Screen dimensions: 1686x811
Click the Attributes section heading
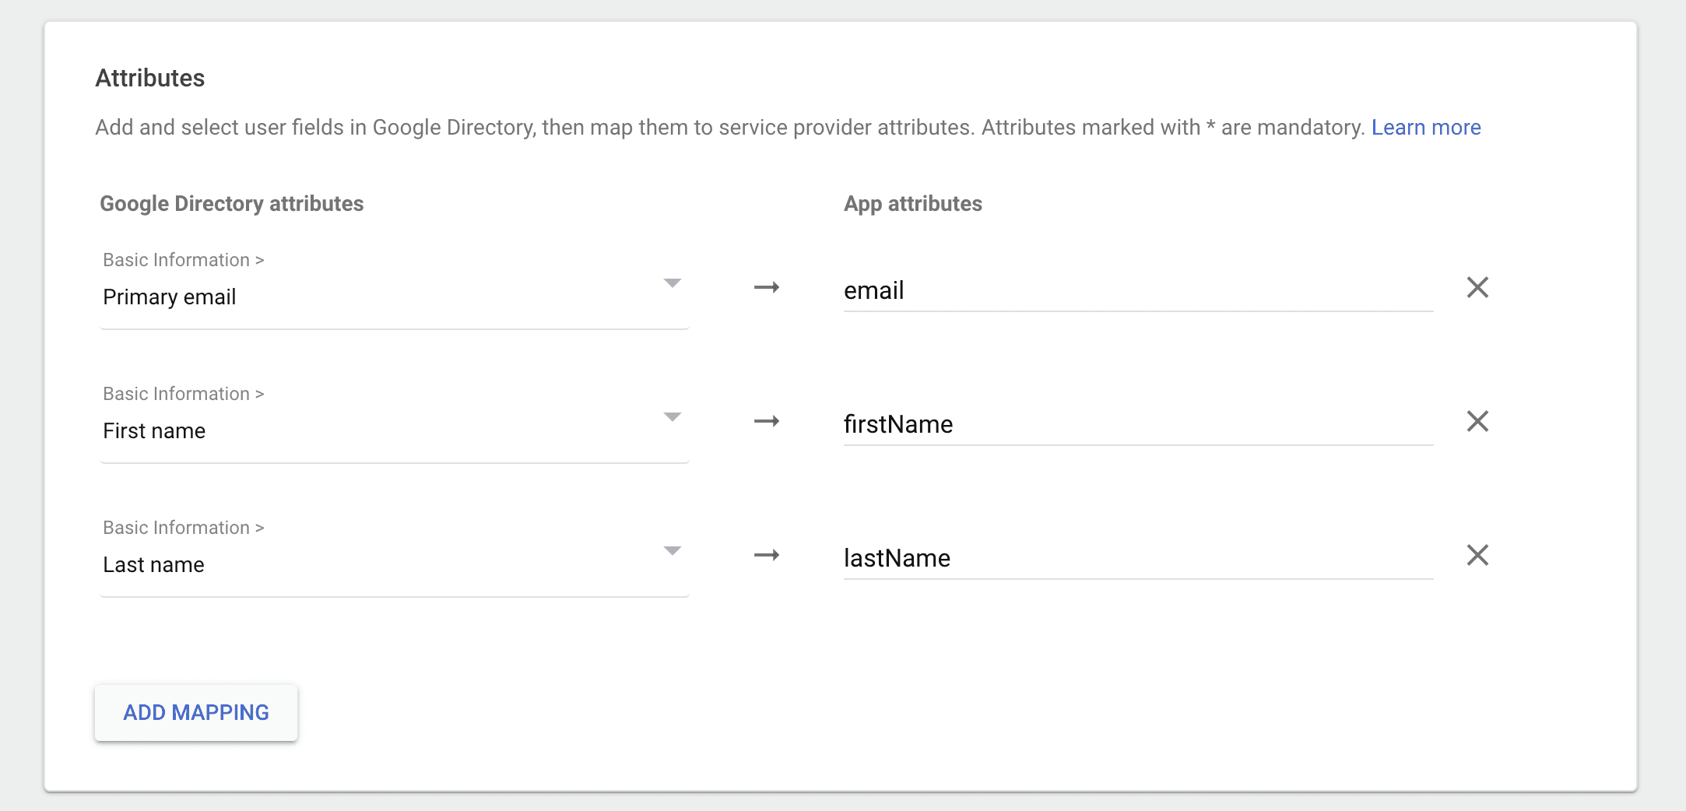pyautogui.click(x=150, y=79)
